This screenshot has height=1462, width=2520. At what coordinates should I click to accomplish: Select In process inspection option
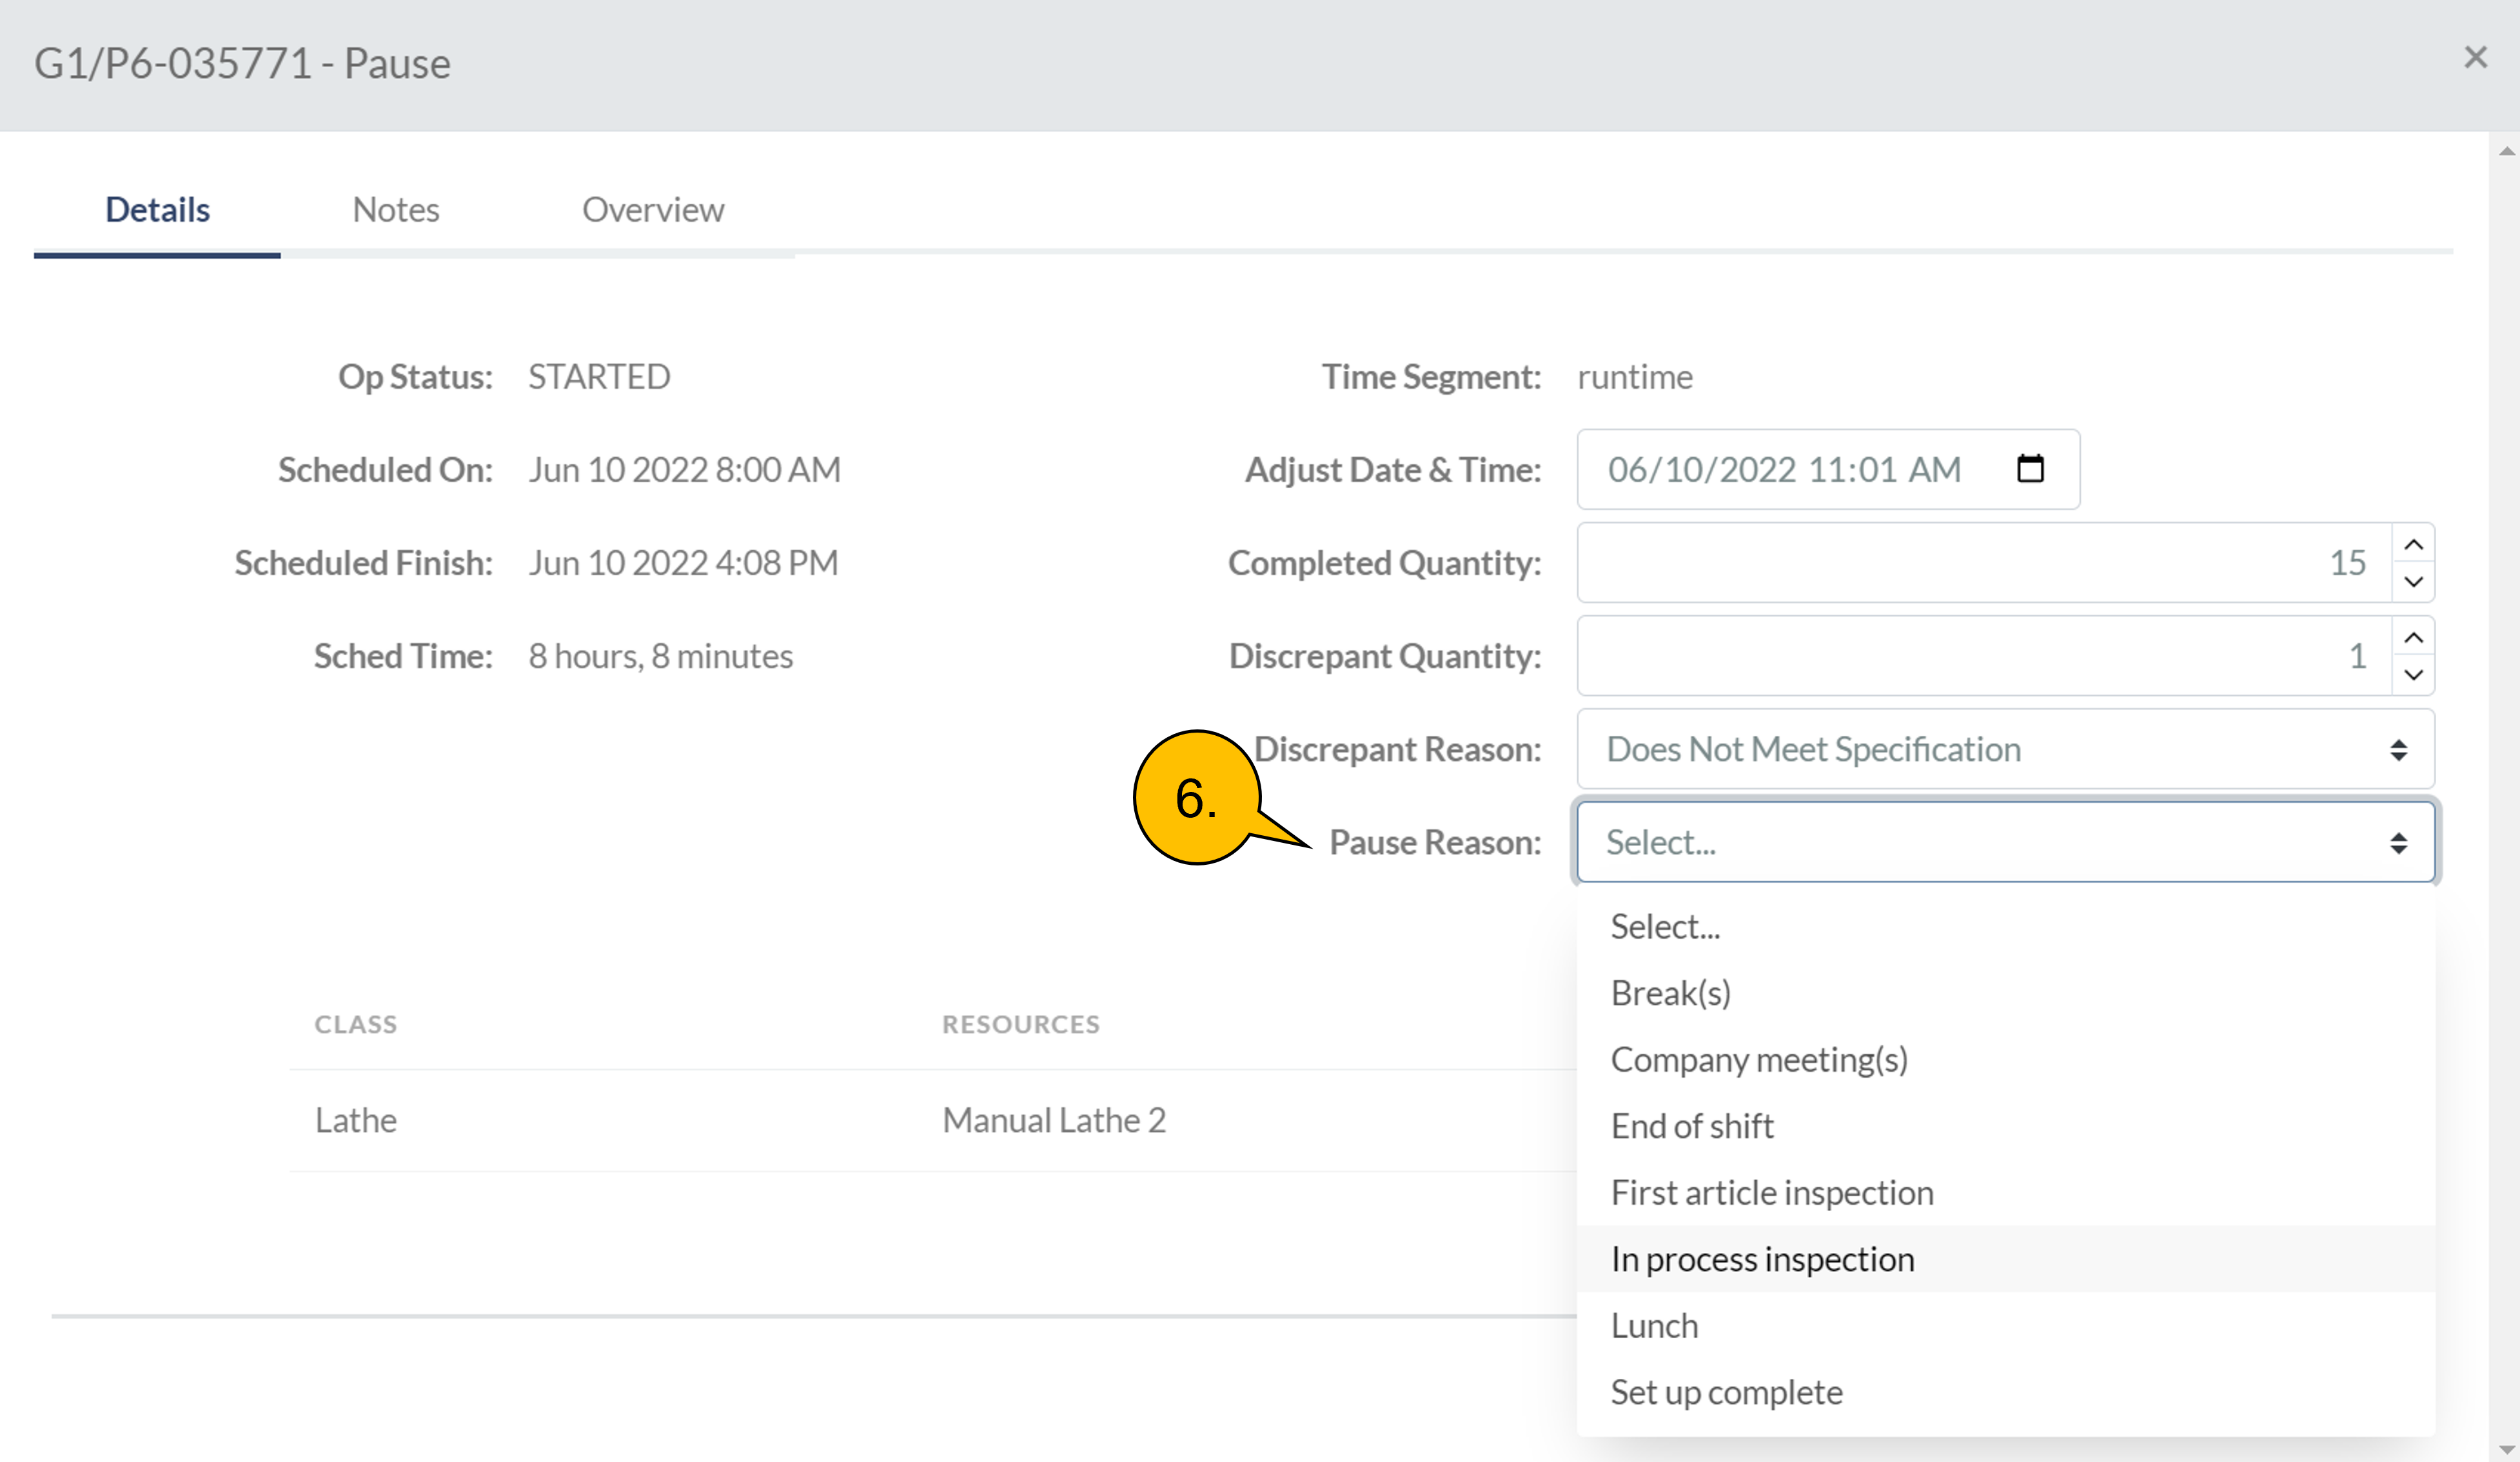click(x=1762, y=1260)
